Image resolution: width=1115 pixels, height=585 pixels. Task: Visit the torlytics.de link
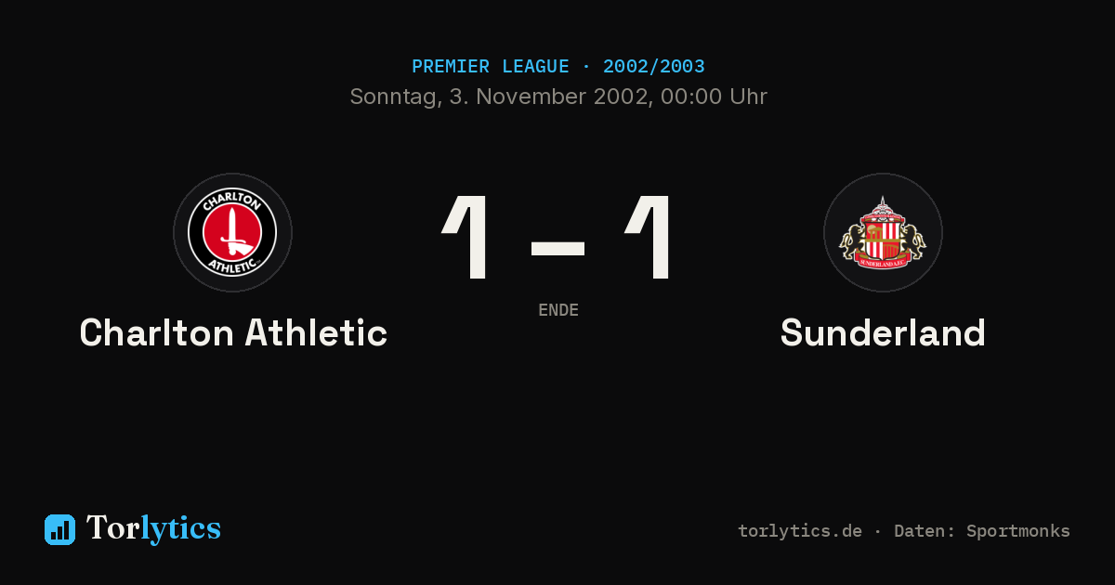pos(800,531)
